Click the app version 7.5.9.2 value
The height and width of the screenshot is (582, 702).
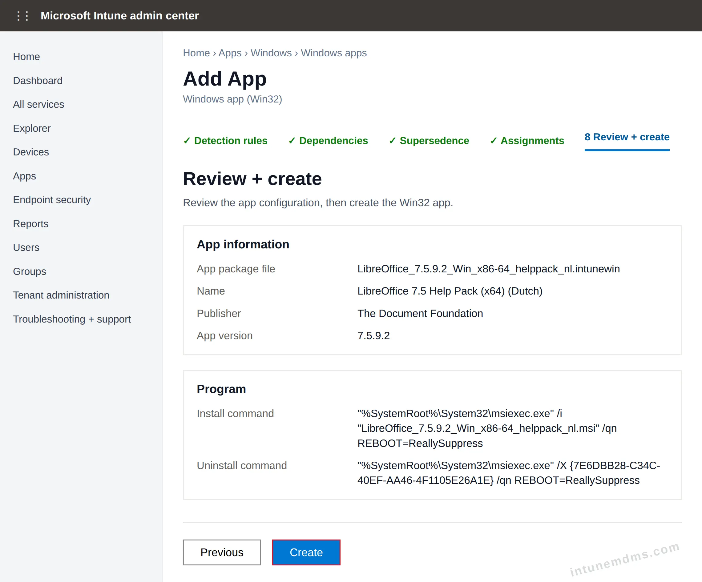click(373, 335)
